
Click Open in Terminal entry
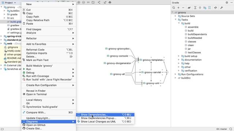click(x=49, y=94)
